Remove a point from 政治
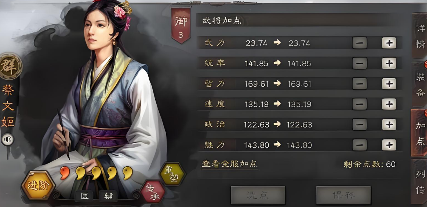 pyautogui.click(x=359, y=125)
